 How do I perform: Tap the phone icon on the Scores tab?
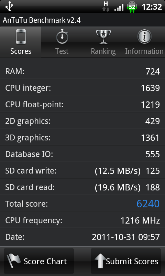(x=21, y=37)
